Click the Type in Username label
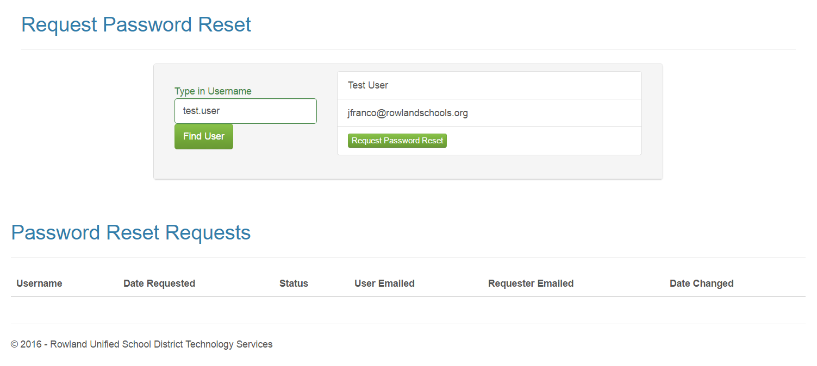 pyautogui.click(x=213, y=91)
